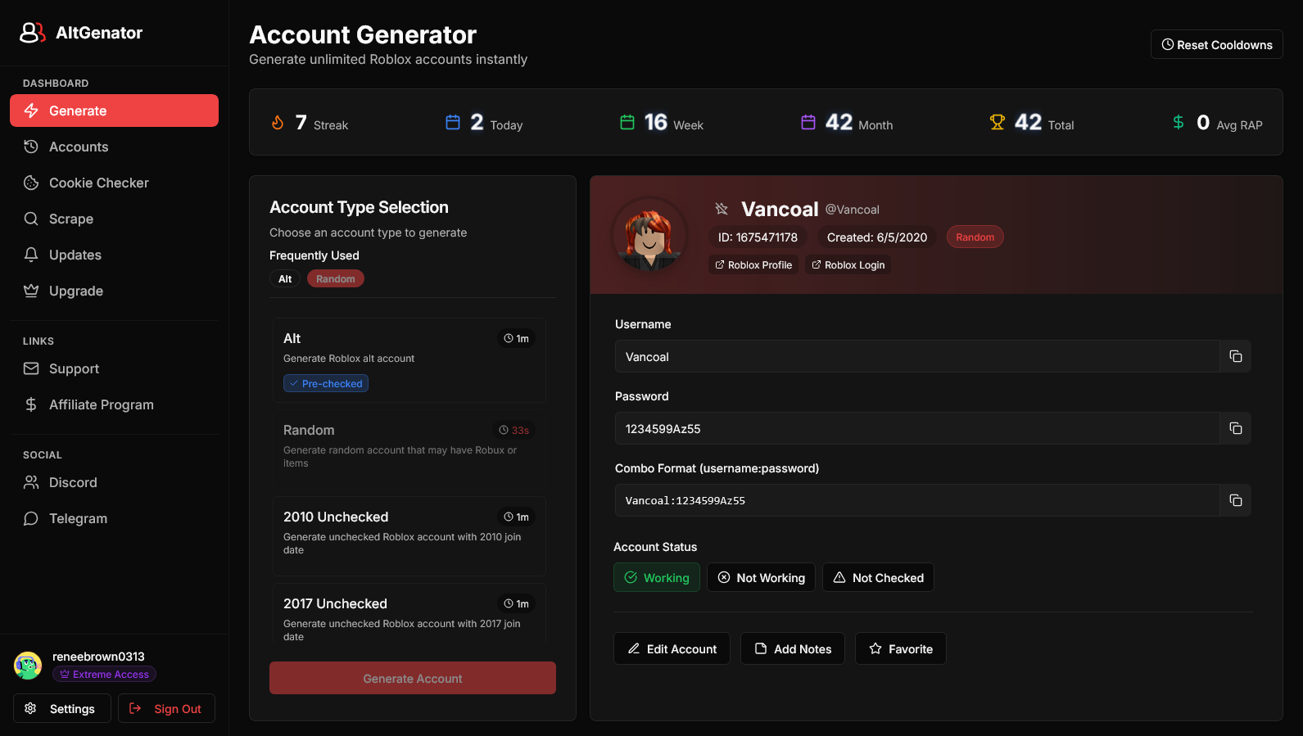Click the flame Streak icon
Screen dimensions: 1303x736
[278, 123]
